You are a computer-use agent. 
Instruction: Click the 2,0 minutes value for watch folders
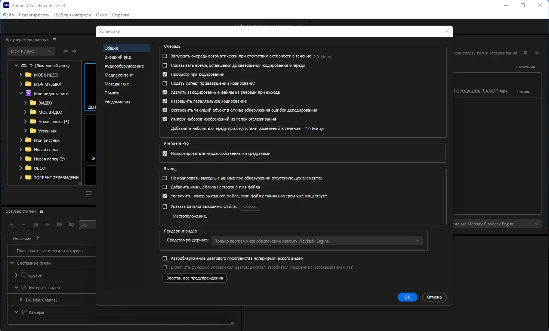308,129
